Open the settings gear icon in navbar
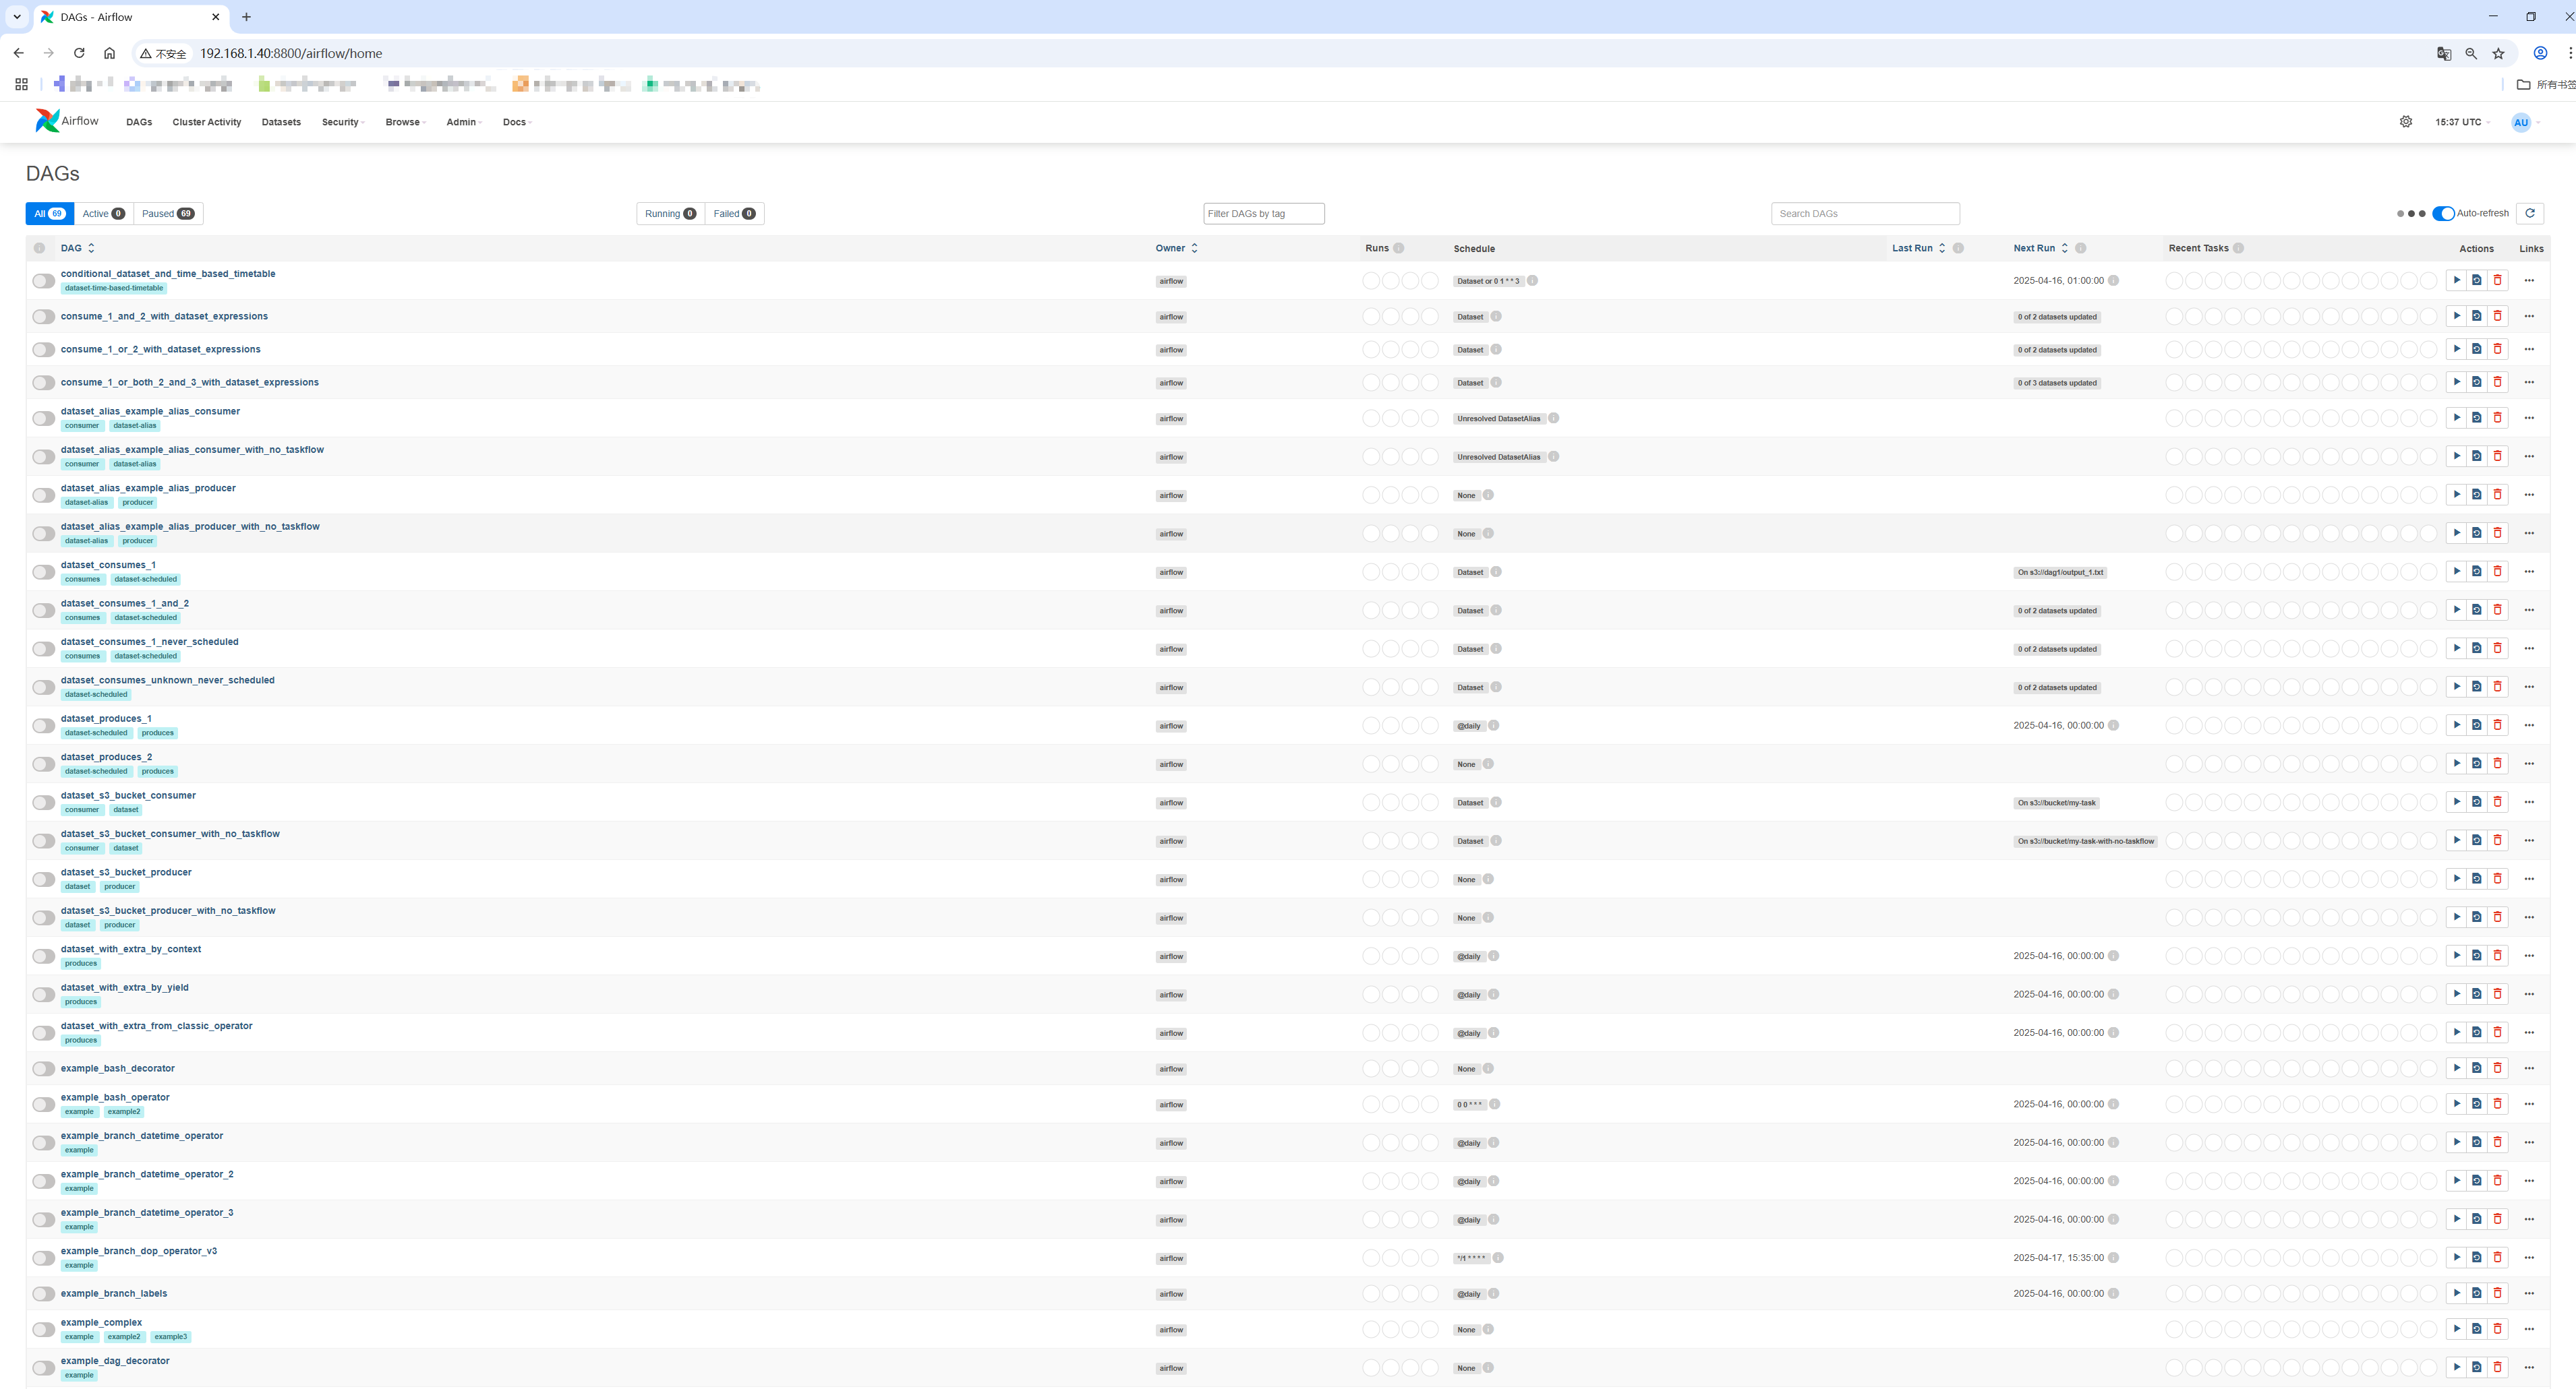The image size is (2576, 1389). click(x=2405, y=122)
